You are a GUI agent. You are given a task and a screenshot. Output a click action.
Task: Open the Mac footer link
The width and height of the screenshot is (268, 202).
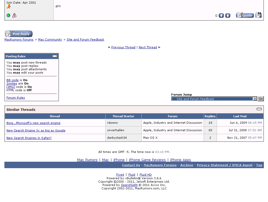click(105, 160)
